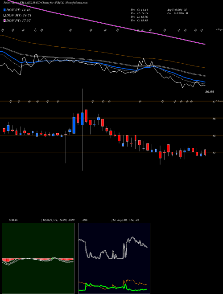The image size is (223, 294).
Task: Click the 'Pre H: 14.14' value
Action: [x=140, y=13]
